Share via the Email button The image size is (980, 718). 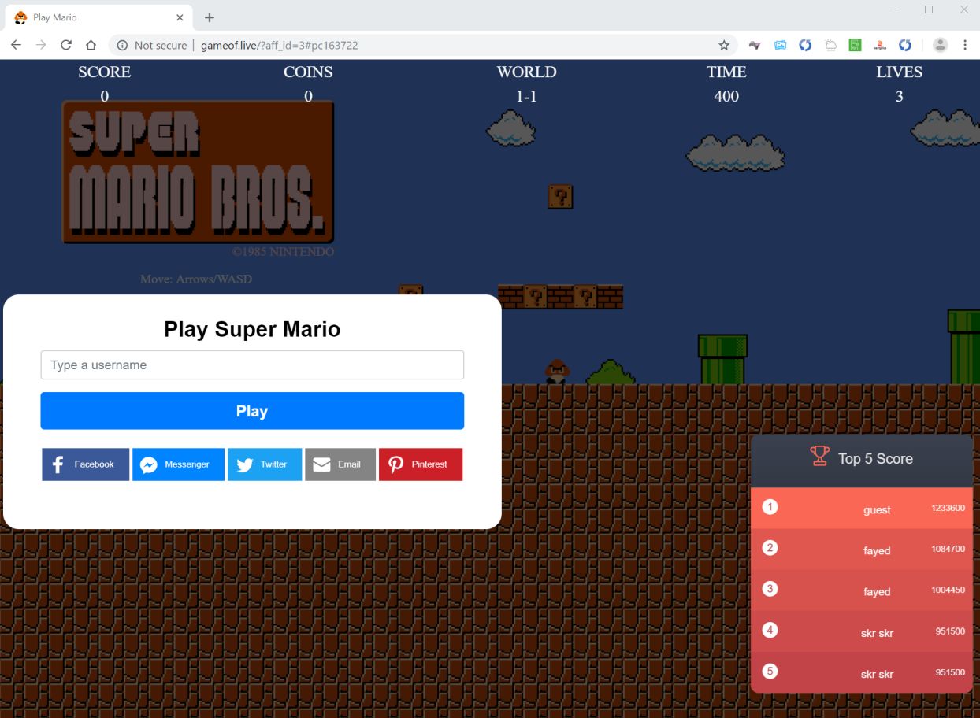click(x=340, y=464)
